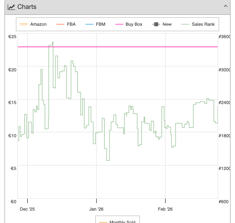Click the €5 price axis label
This screenshot has width=235, height=223.
click(x=13, y=168)
